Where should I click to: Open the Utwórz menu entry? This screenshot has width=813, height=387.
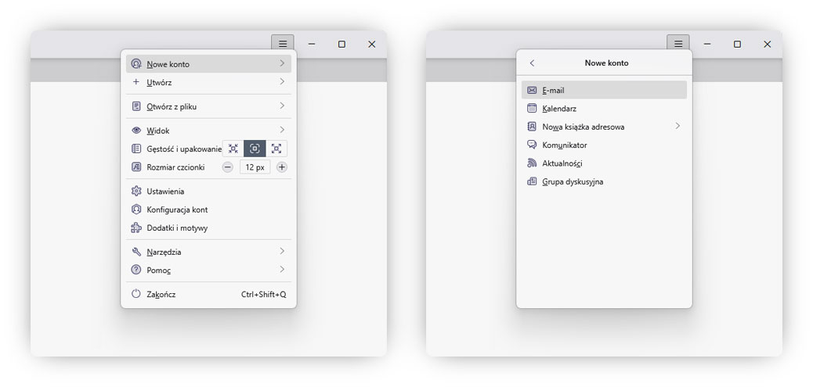tap(208, 82)
